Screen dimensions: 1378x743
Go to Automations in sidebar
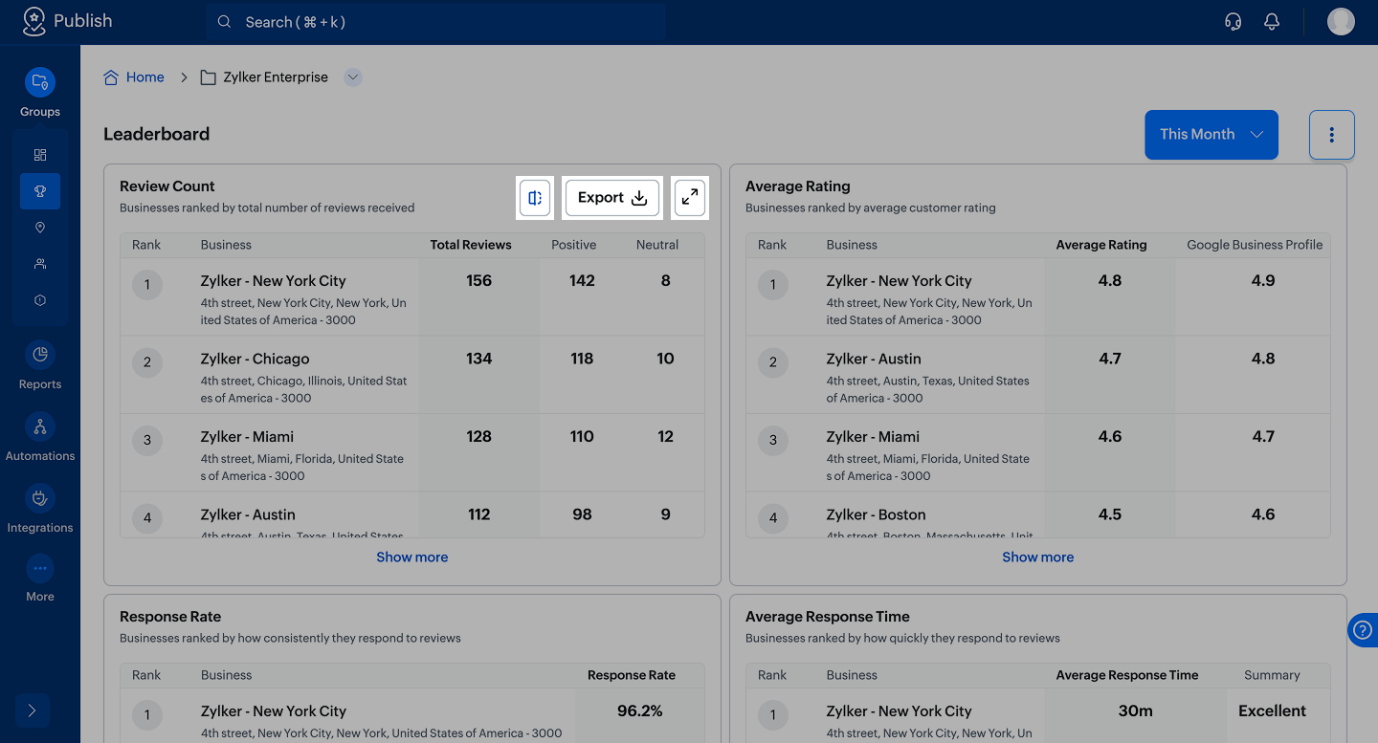coord(40,438)
